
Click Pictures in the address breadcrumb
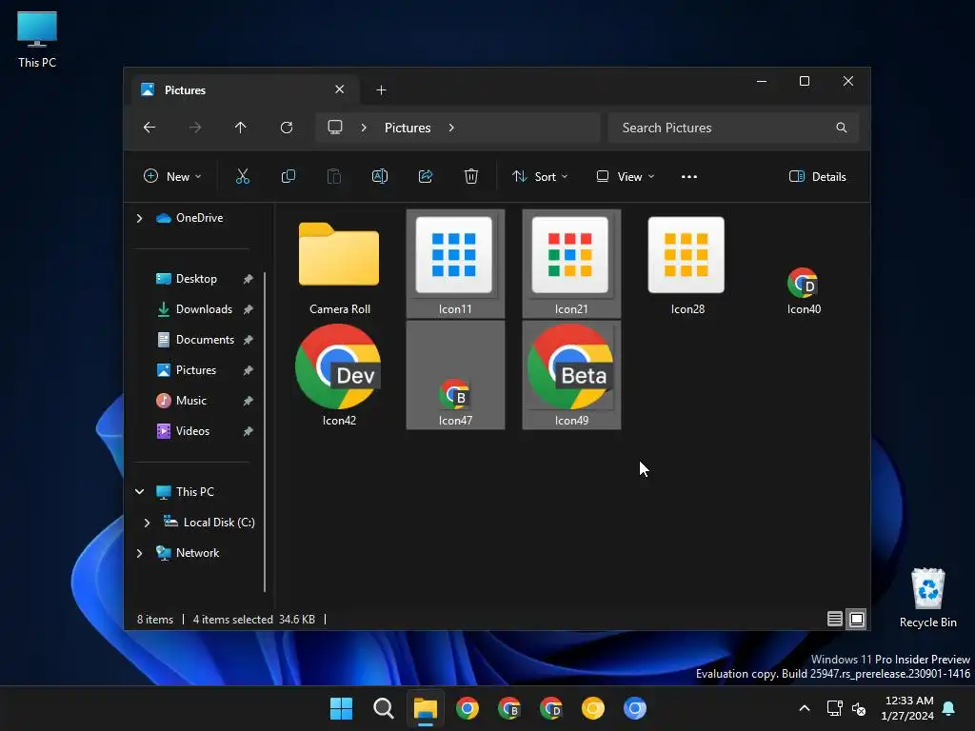[x=408, y=128]
